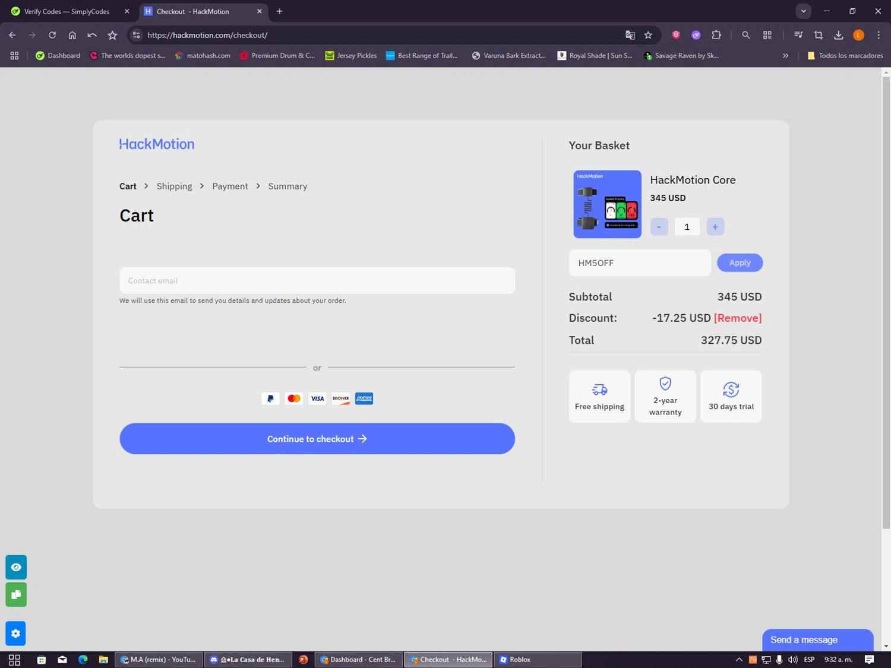Image resolution: width=891 pixels, height=668 pixels.
Task: Open Microsoft Edge from taskbar
Action: (x=83, y=660)
